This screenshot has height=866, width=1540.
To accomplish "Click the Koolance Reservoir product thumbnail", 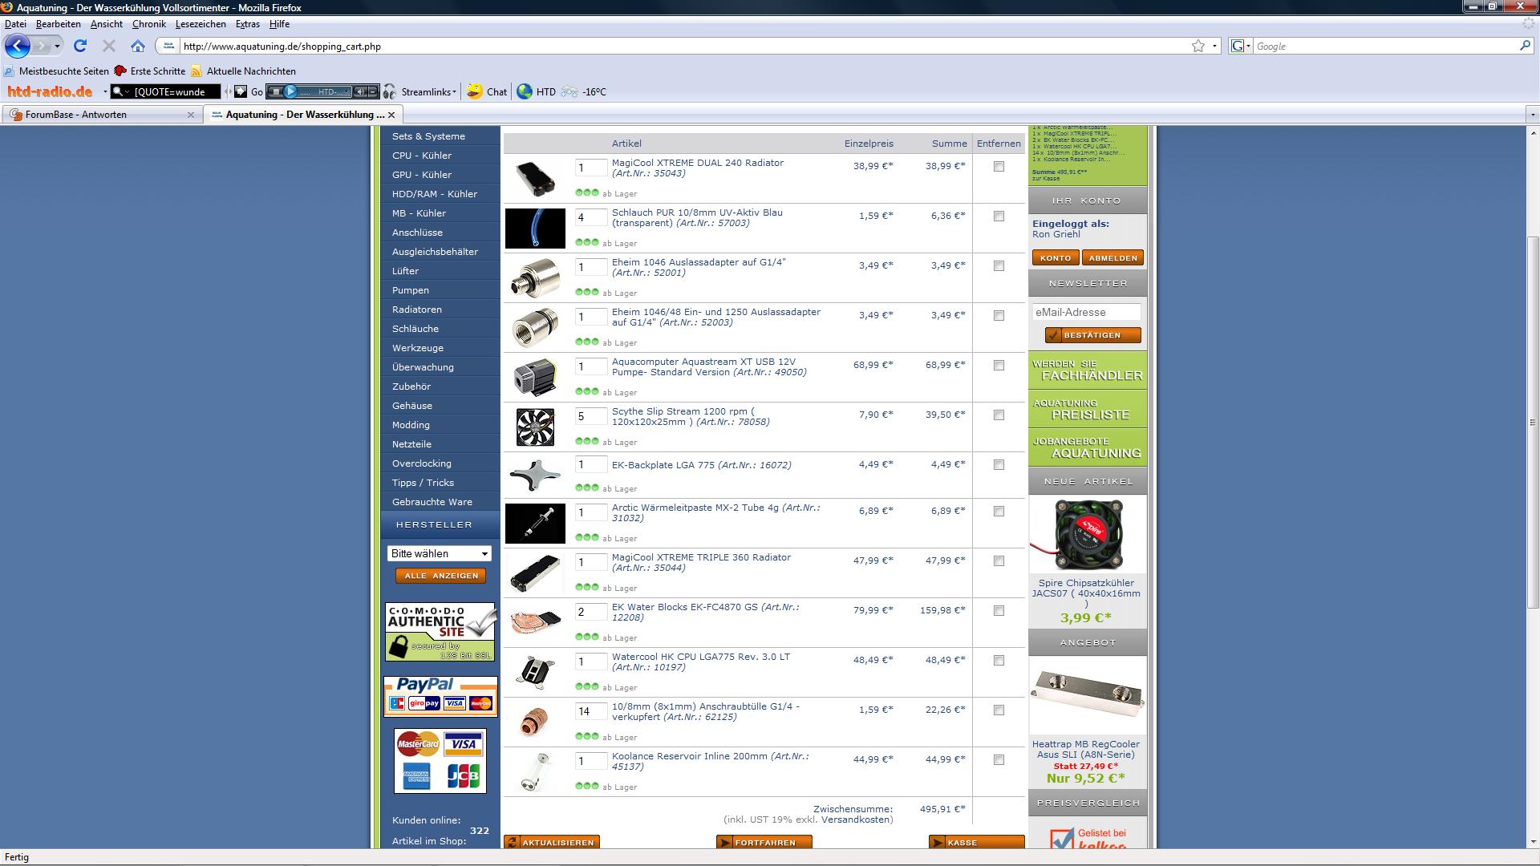I will [535, 771].
